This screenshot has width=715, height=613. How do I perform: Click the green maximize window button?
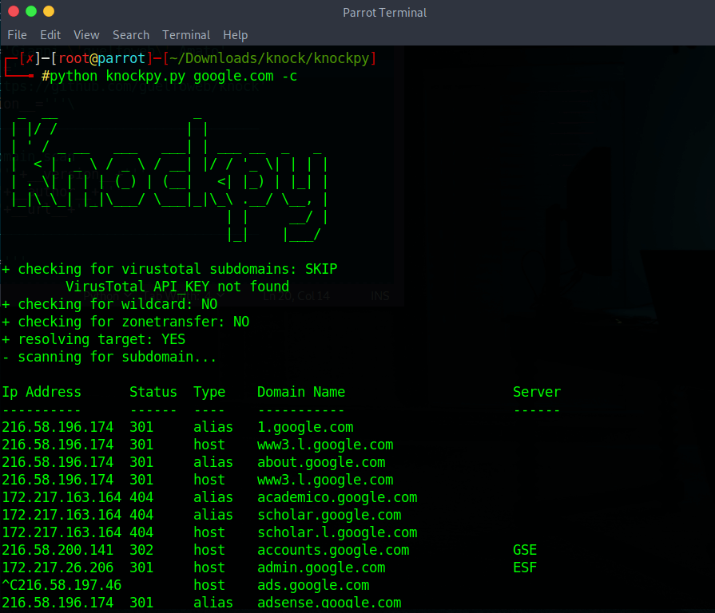[31, 11]
